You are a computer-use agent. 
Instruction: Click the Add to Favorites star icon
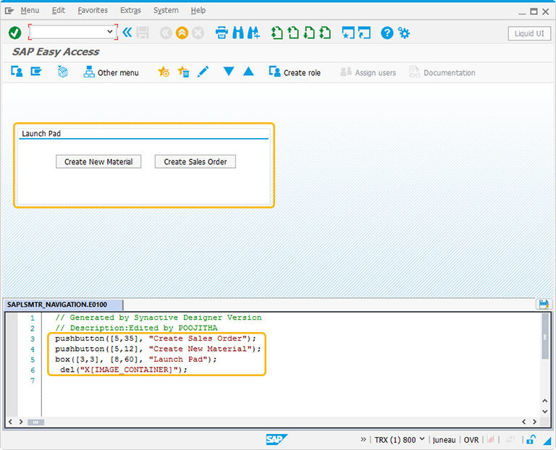[x=164, y=72]
